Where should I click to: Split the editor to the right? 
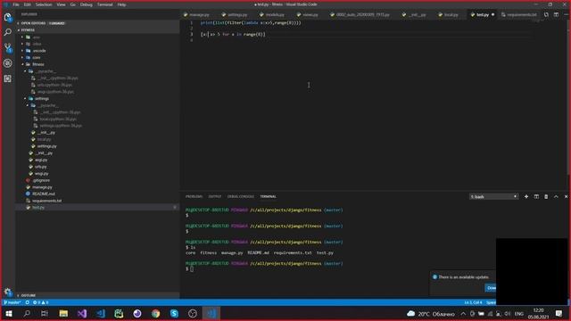[x=556, y=14]
